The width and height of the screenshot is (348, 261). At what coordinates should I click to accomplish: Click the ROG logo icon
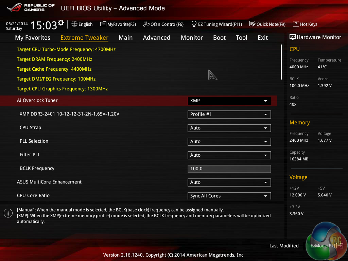(x=14, y=7)
